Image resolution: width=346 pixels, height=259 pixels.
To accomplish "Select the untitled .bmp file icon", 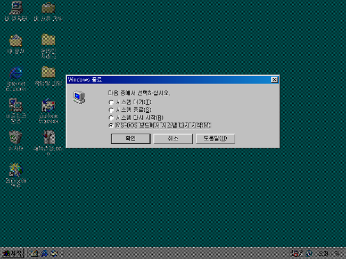I will pyautogui.click(x=49, y=137).
